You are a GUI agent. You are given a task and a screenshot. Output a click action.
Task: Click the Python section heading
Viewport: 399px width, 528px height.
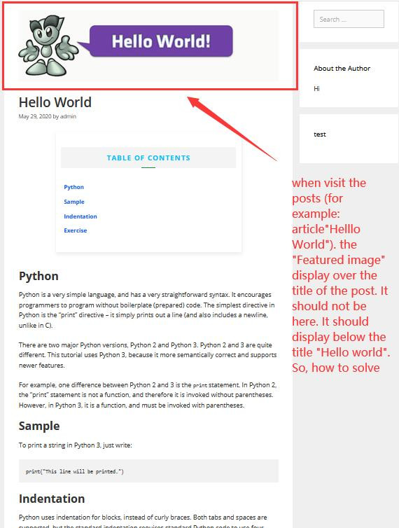point(38,276)
